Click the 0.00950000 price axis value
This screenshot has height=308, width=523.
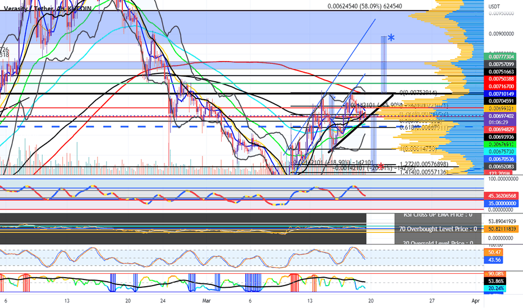pos(501,13)
